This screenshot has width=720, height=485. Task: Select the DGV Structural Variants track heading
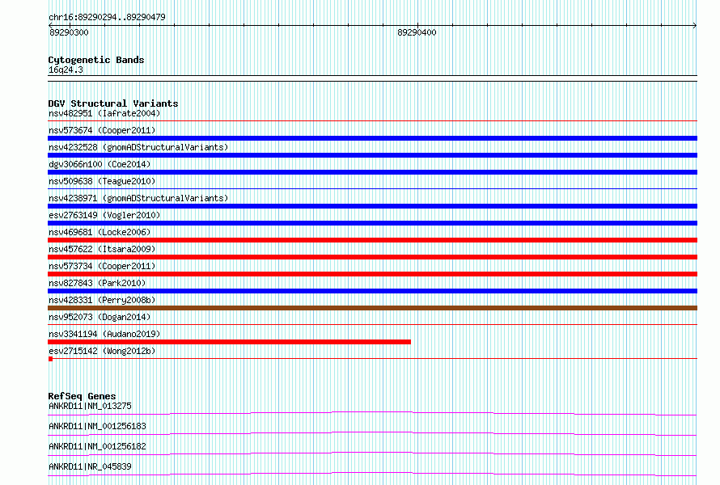point(113,103)
